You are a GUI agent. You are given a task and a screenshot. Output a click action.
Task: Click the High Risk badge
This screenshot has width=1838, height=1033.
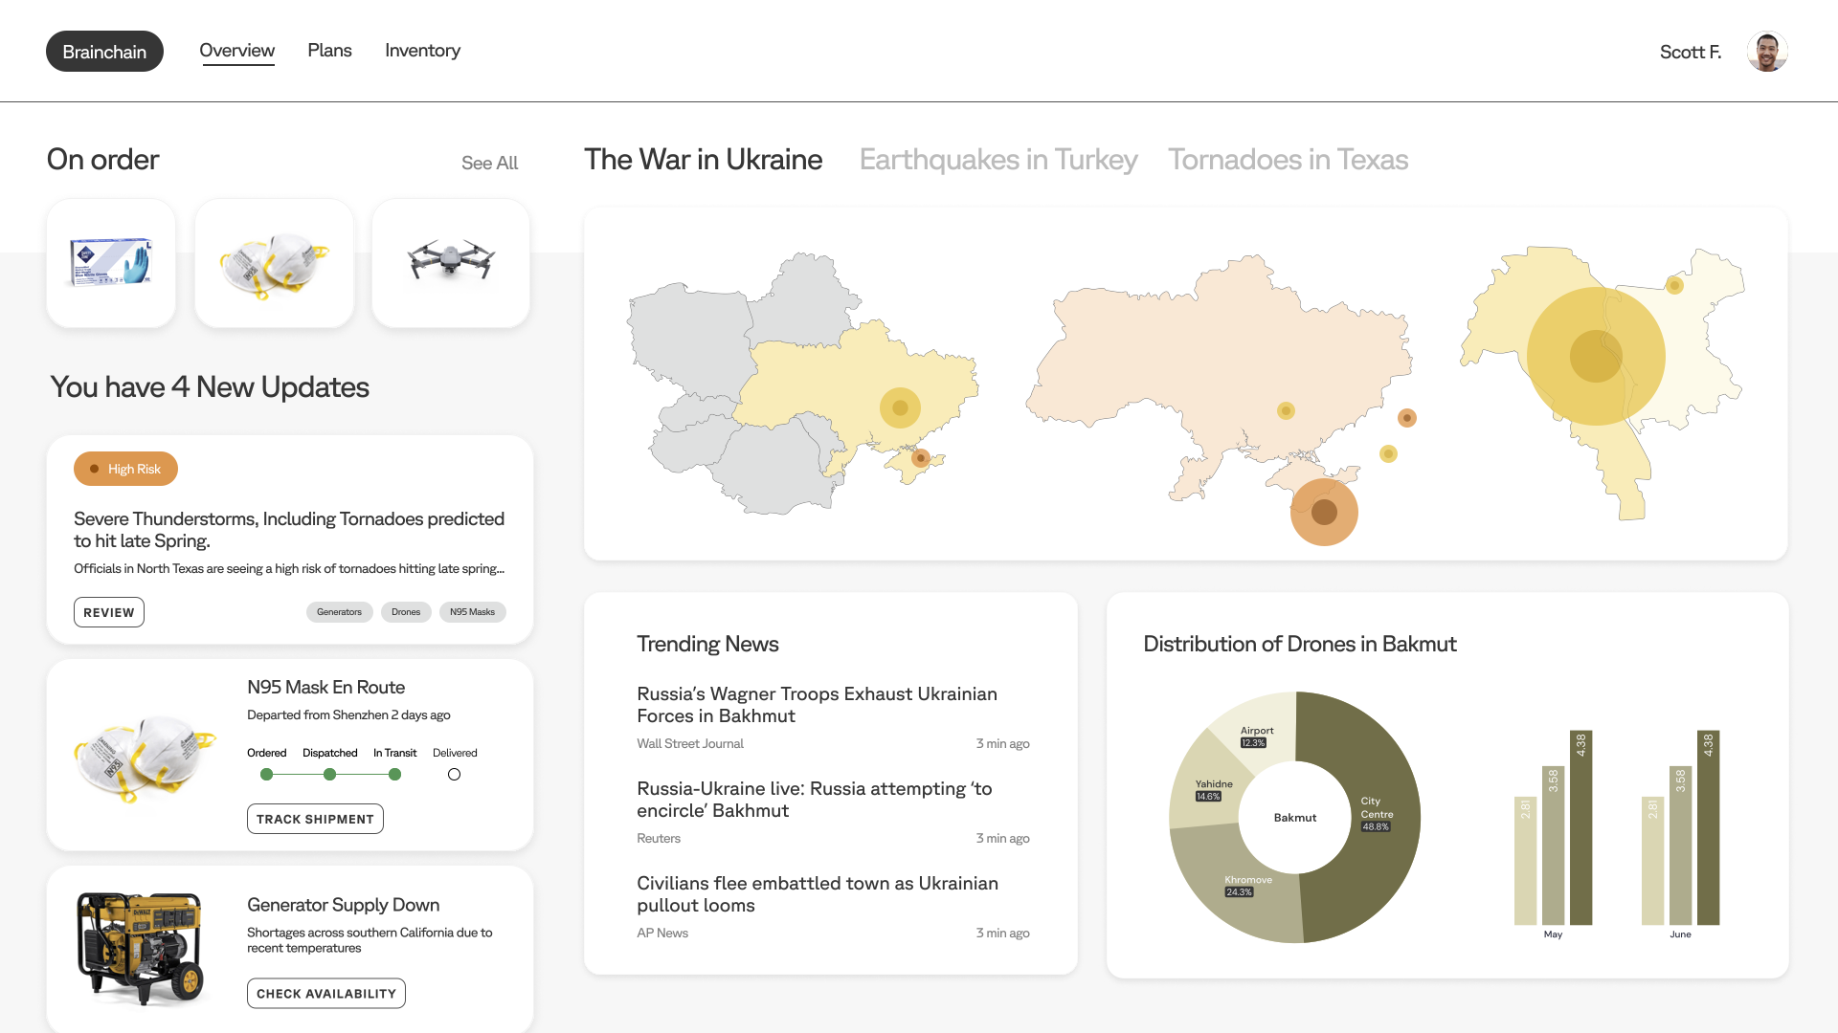coord(125,469)
